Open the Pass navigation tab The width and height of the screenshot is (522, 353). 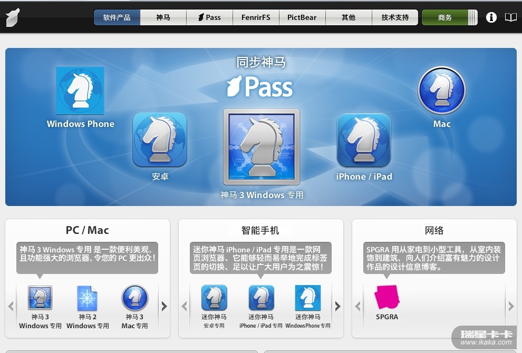[210, 17]
